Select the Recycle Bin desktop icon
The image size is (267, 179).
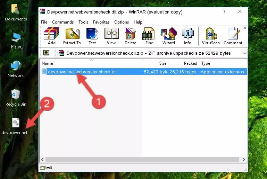coord(16,98)
